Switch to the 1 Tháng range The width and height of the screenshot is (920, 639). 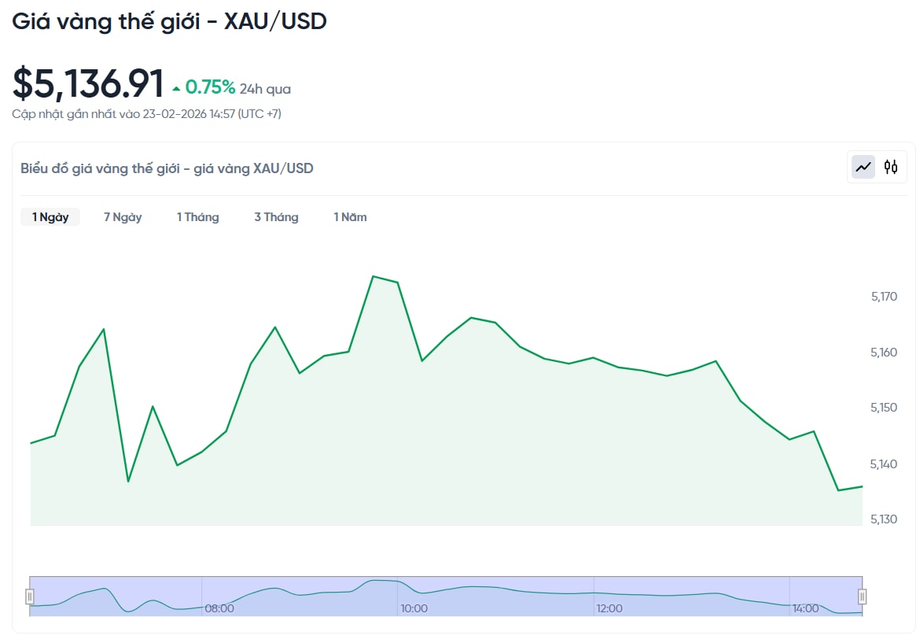(197, 217)
